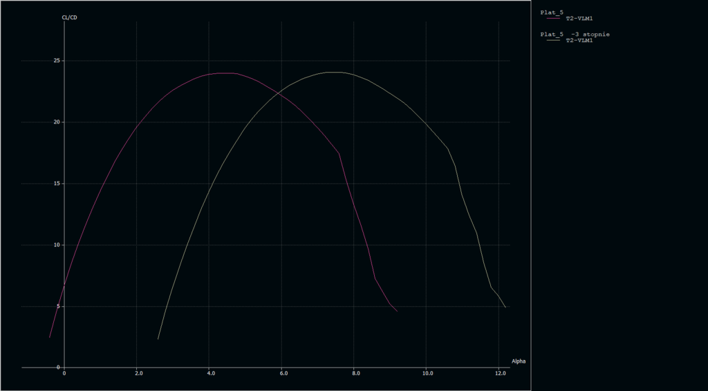Click the 10.0 x-axis tick label
This screenshot has height=391, width=708.
click(x=427, y=374)
